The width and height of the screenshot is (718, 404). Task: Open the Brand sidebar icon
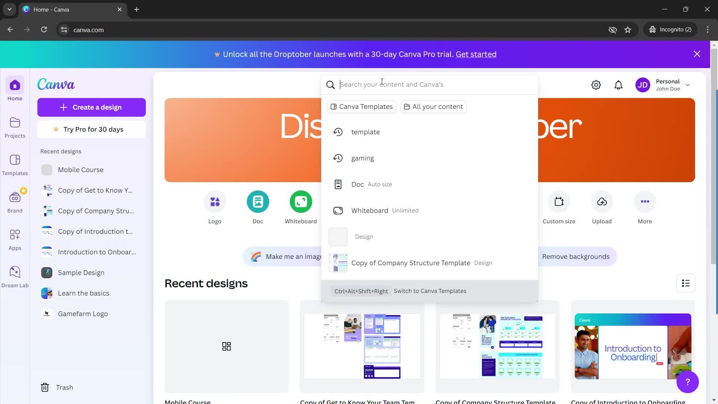pos(15,202)
